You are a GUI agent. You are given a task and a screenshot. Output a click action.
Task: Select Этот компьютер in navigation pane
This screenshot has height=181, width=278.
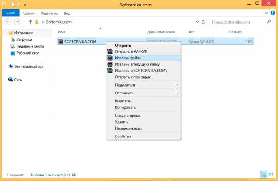coord(28,66)
